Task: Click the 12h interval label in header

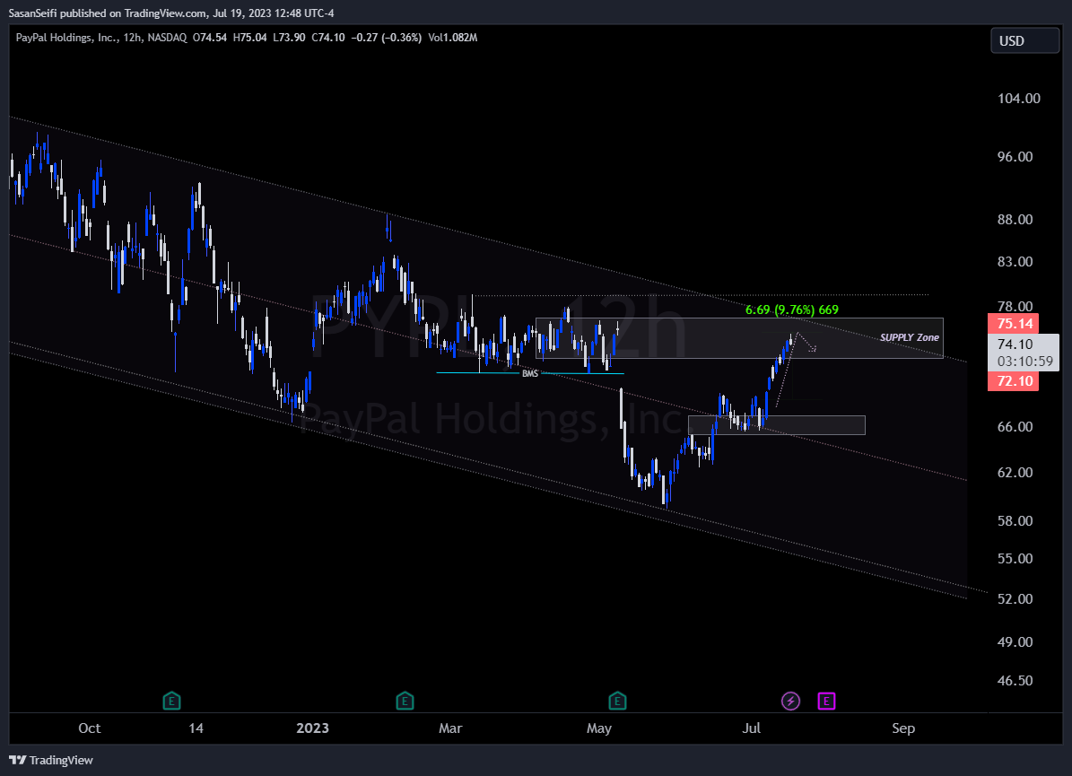Action: tap(133, 38)
